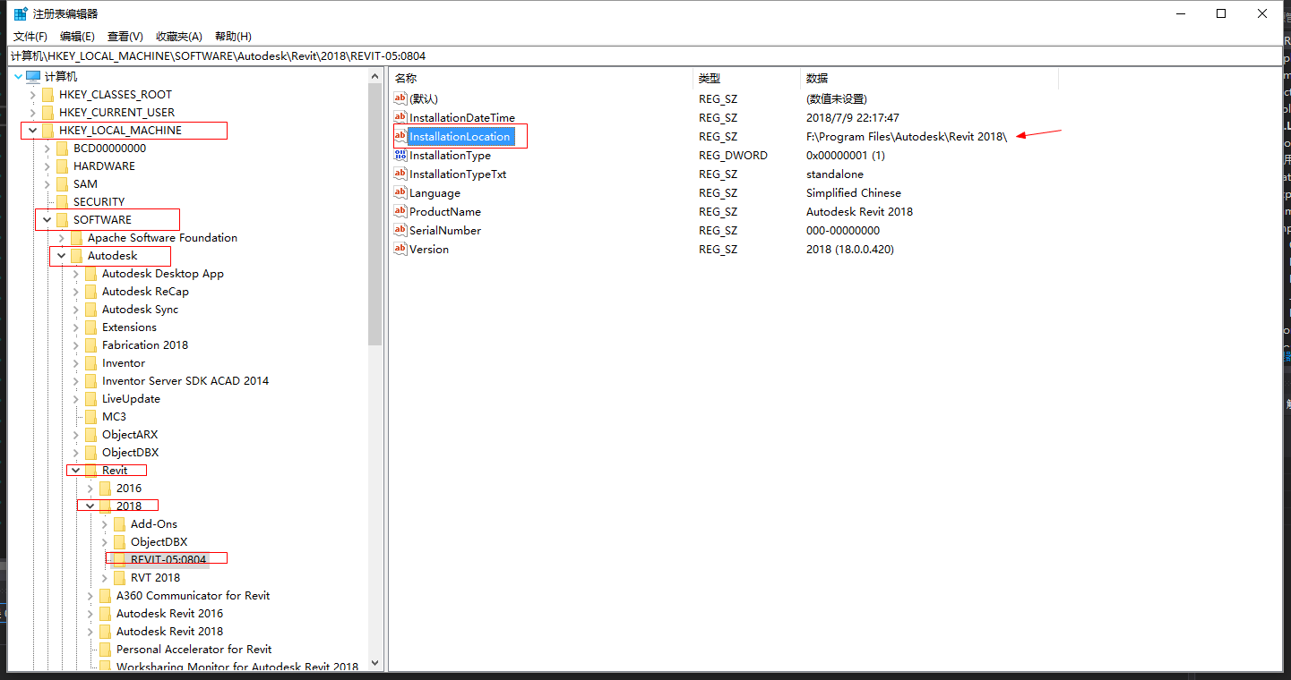Sort values by 类型 column header

[746, 79]
